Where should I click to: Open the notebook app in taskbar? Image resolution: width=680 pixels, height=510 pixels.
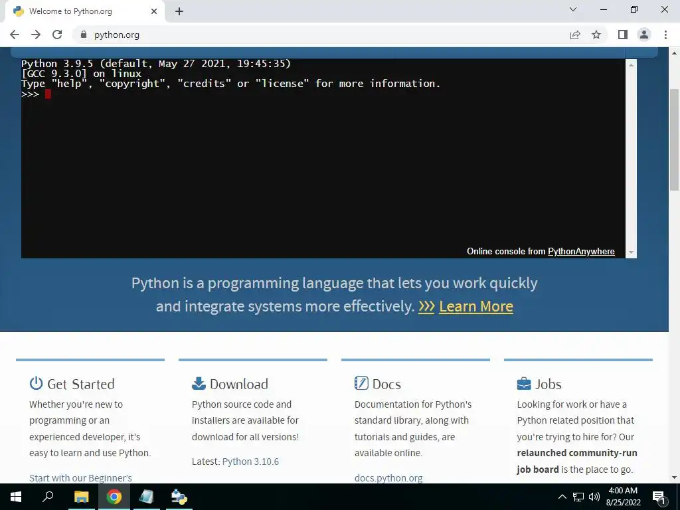146,497
